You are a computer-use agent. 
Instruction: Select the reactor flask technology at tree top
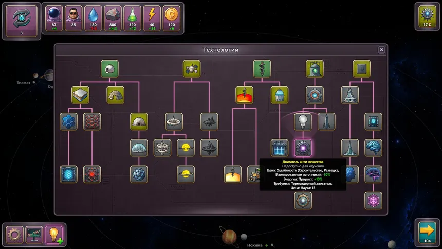pyautogui.click(x=315, y=68)
